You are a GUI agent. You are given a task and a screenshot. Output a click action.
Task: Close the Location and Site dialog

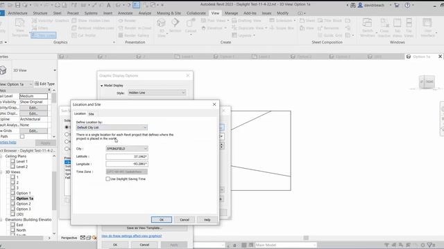pos(214,104)
